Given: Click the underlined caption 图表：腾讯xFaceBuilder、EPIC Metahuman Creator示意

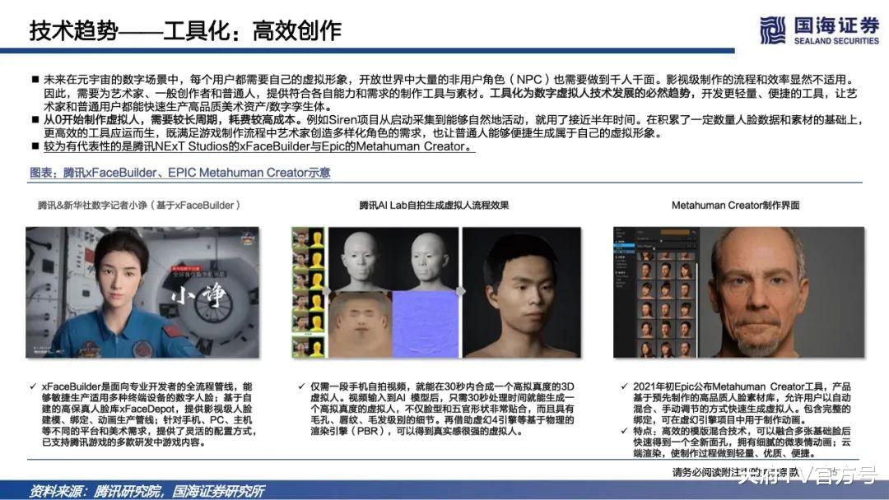Looking at the screenshot, I should 179,173.
